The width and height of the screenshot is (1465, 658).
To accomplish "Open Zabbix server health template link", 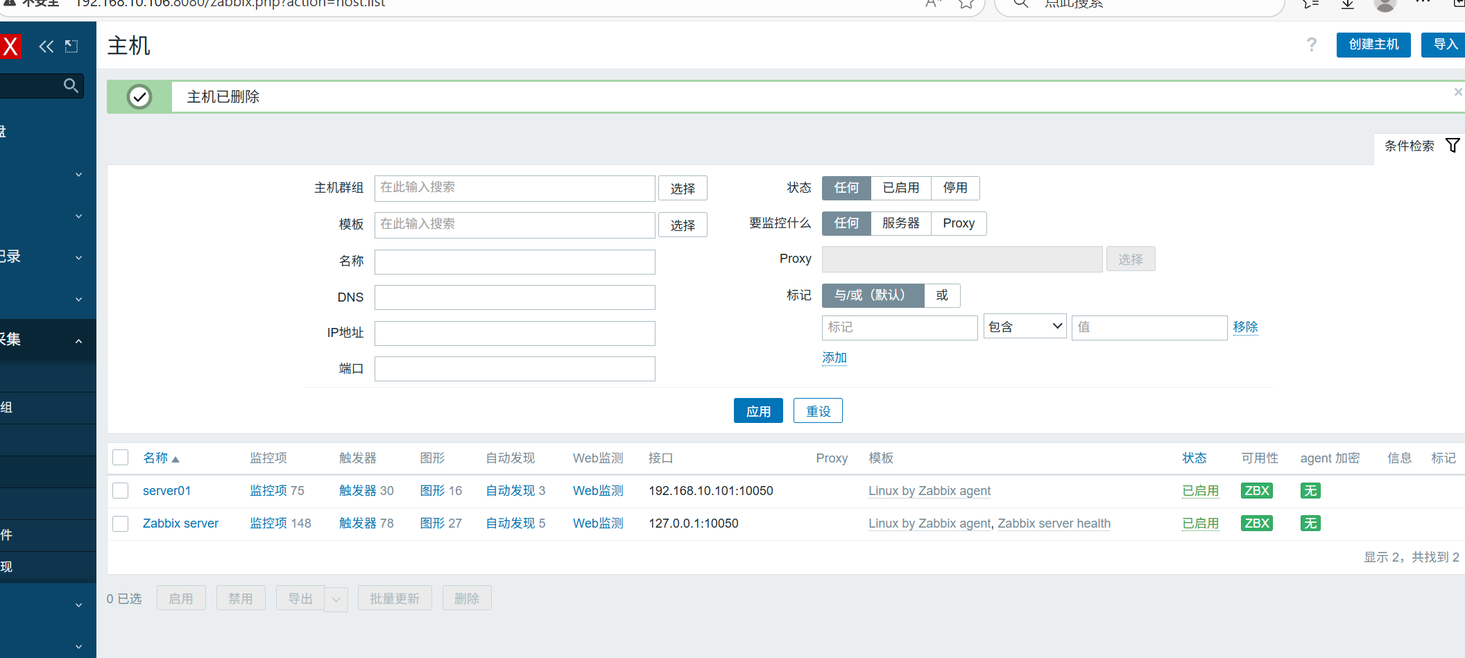I will pos(1054,523).
